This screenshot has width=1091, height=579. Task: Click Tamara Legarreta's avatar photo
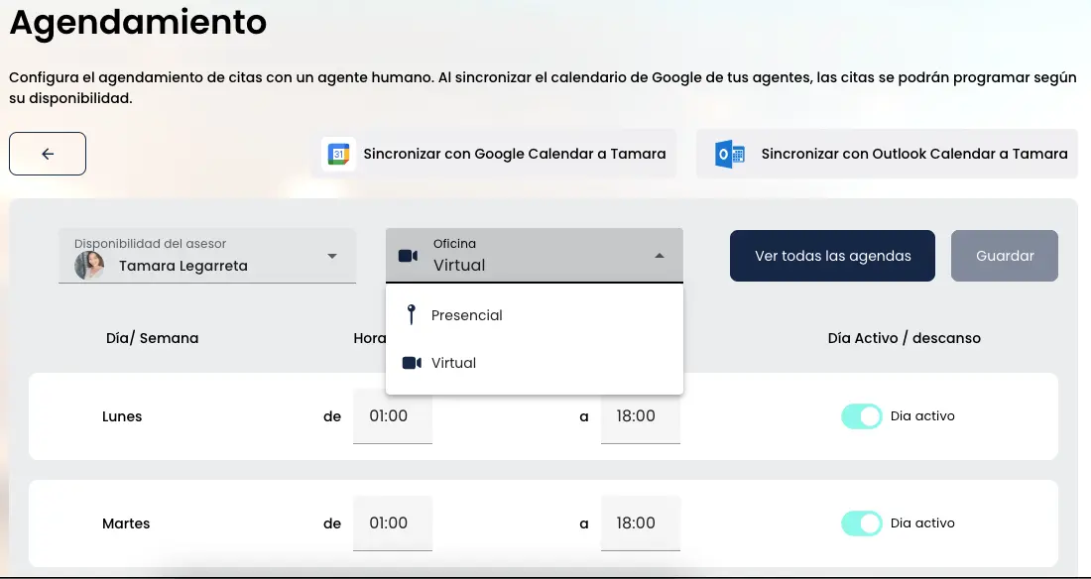89,265
